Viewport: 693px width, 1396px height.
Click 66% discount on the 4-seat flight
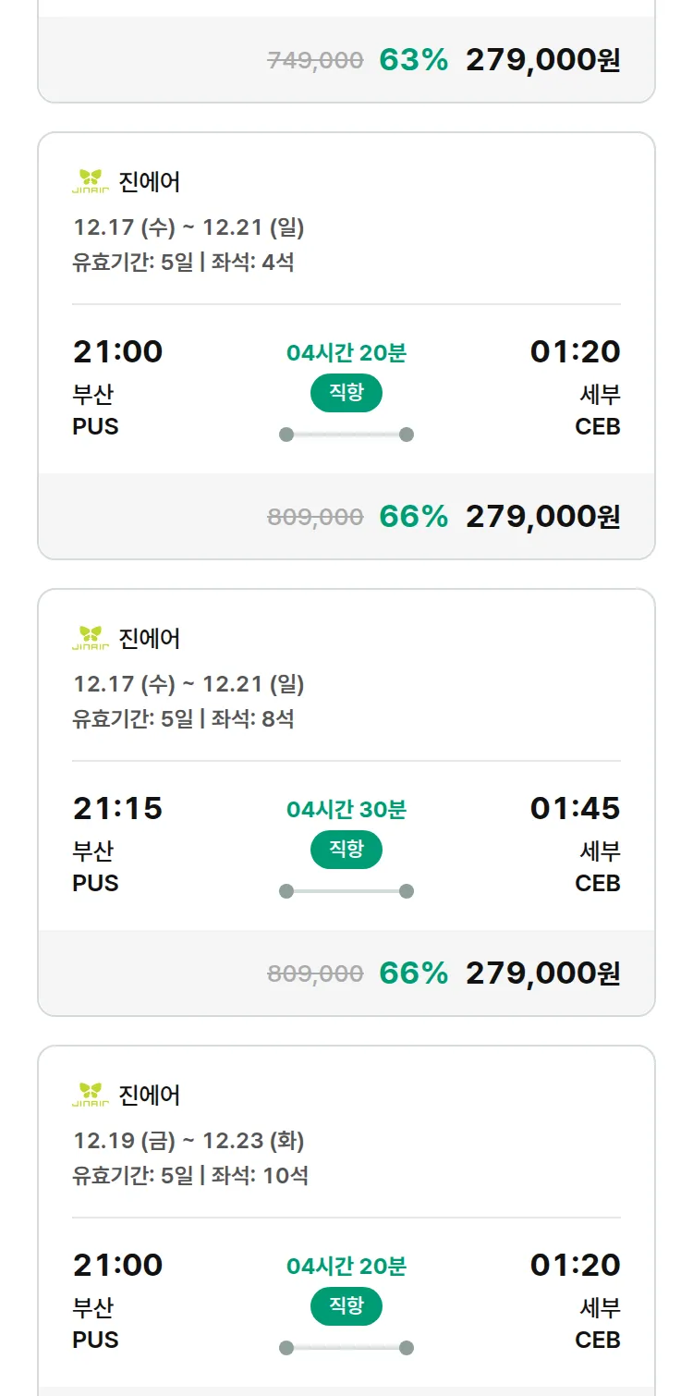tap(413, 517)
